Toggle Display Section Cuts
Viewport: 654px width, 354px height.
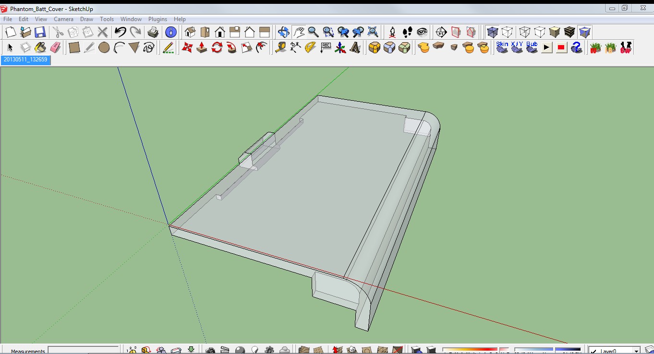coord(471,32)
